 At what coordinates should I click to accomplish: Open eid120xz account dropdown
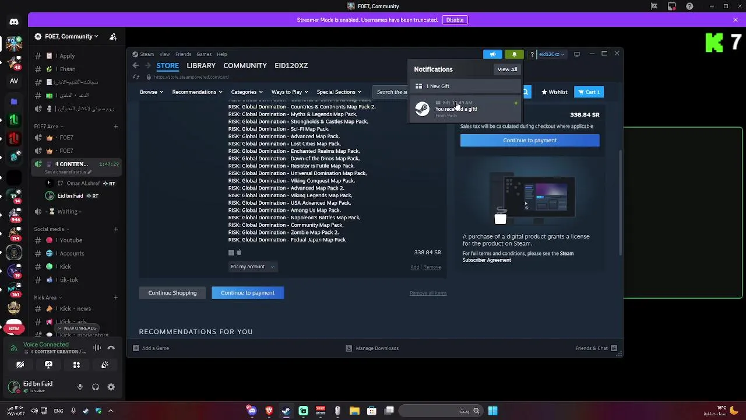click(551, 54)
